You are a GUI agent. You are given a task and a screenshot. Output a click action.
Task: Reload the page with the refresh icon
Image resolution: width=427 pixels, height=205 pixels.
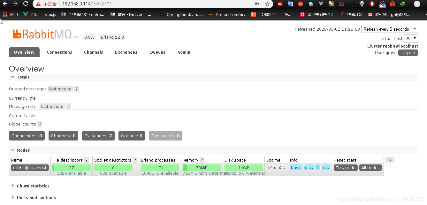coord(26,4)
